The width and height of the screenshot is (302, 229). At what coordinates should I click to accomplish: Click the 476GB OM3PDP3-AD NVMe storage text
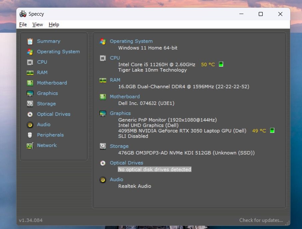pyautogui.click(x=186, y=153)
